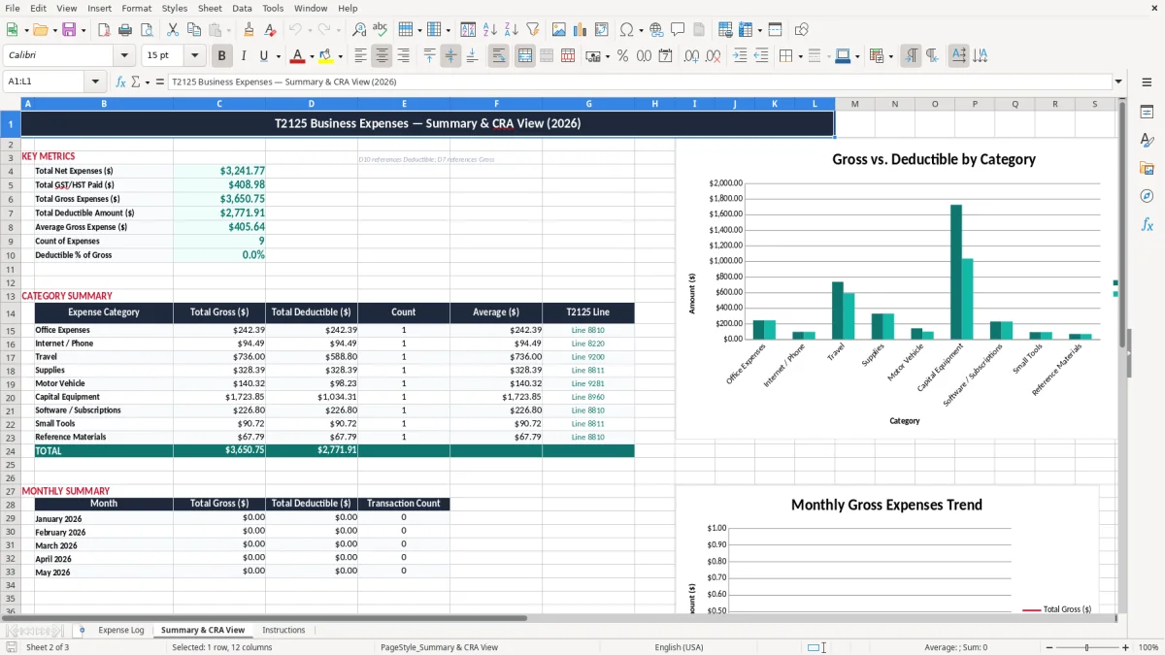Insert a comment
The width and height of the screenshot is (1165, 655).
click(678, 30)
